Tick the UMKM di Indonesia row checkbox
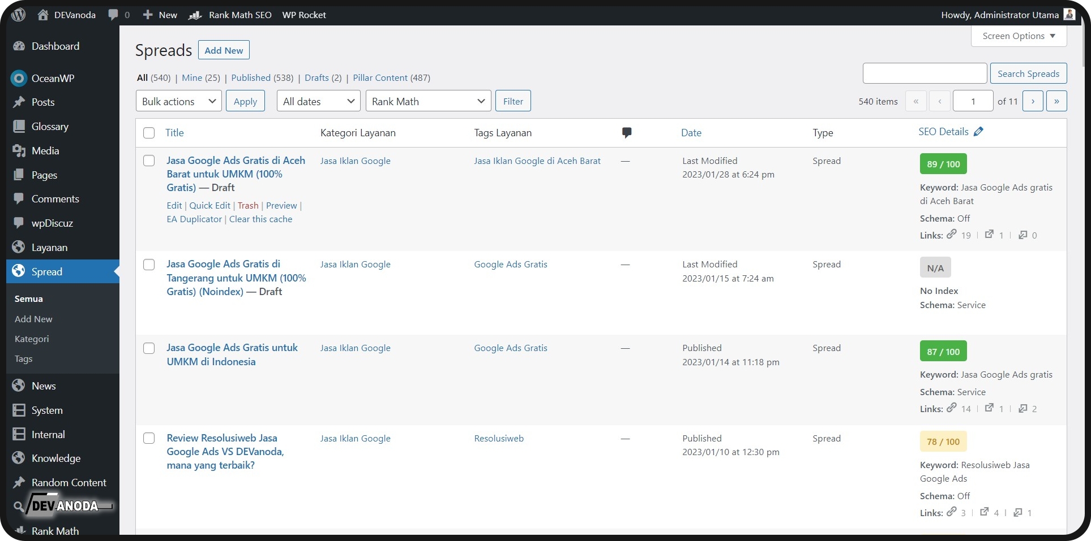Screen dimensions: 1091x541 point(149,348)
